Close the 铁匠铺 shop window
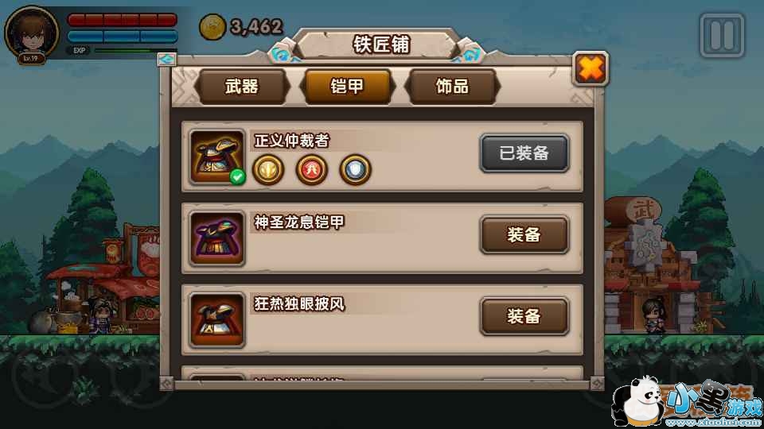Image resolution: width=764 pixels, height=429 pixels. pos(591,68)
